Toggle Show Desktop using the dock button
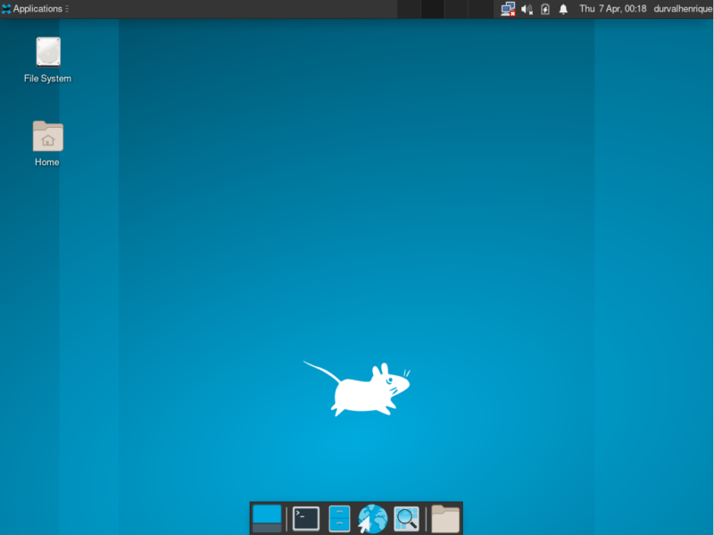 pyautogui.click(x=266, y=516)
